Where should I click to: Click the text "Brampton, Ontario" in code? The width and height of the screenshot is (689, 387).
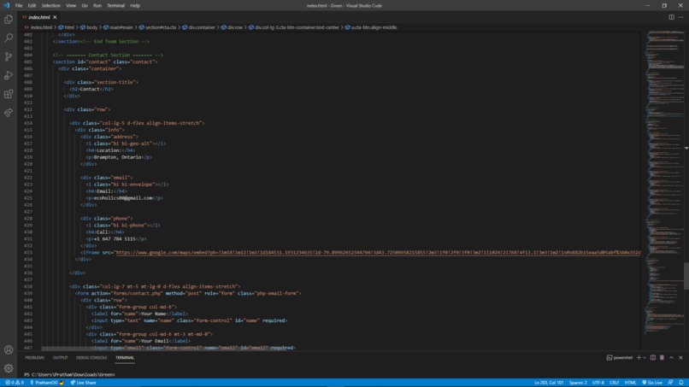click(117, 157)
